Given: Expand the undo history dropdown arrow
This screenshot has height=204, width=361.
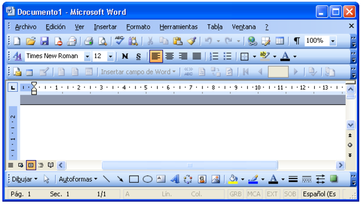Looking at the screenshot, I should [x=218, y=41].
